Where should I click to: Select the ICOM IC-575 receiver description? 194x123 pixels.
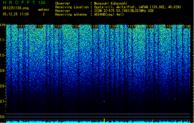[x=124, y=11]
